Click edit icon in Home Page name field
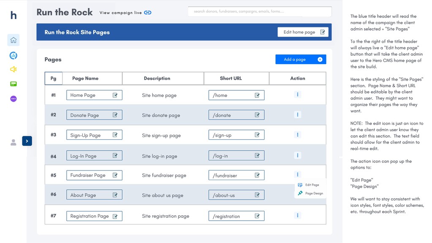 coord(115,95)
